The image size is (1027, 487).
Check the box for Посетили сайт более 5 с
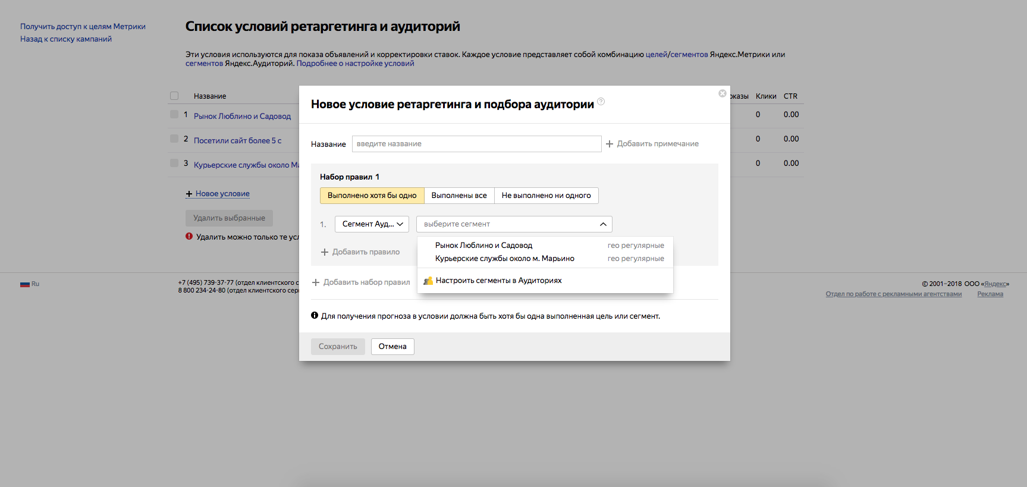(x=174, y=139)
